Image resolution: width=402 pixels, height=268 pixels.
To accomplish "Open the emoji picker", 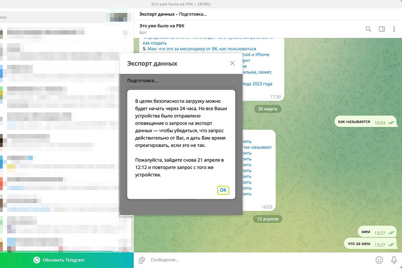I will 379,260.
